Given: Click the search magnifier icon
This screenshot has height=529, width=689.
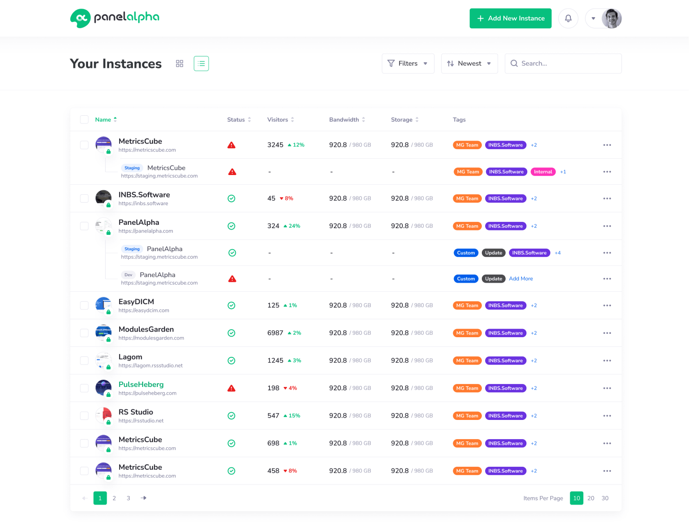Looking at the screenshot, I should [x=514, y=64].
